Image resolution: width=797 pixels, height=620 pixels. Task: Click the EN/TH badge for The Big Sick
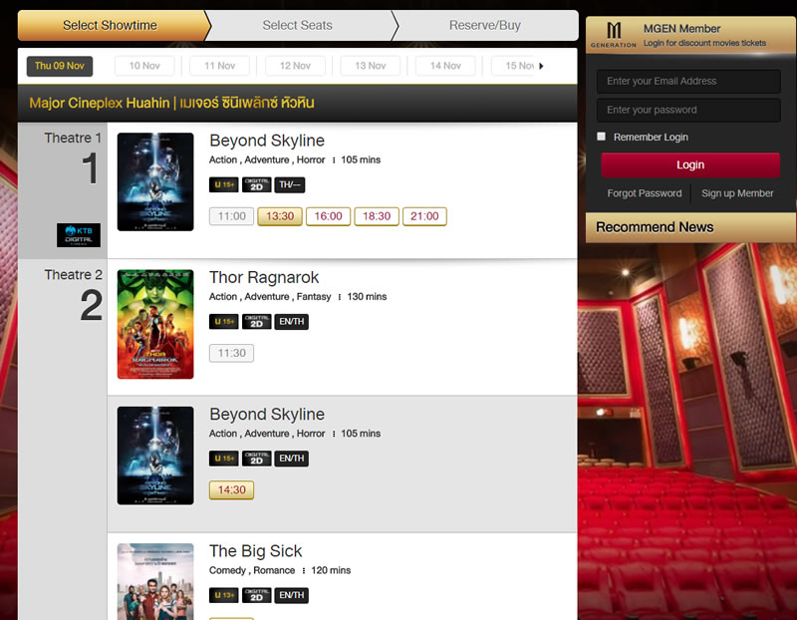tap(291, 595)
